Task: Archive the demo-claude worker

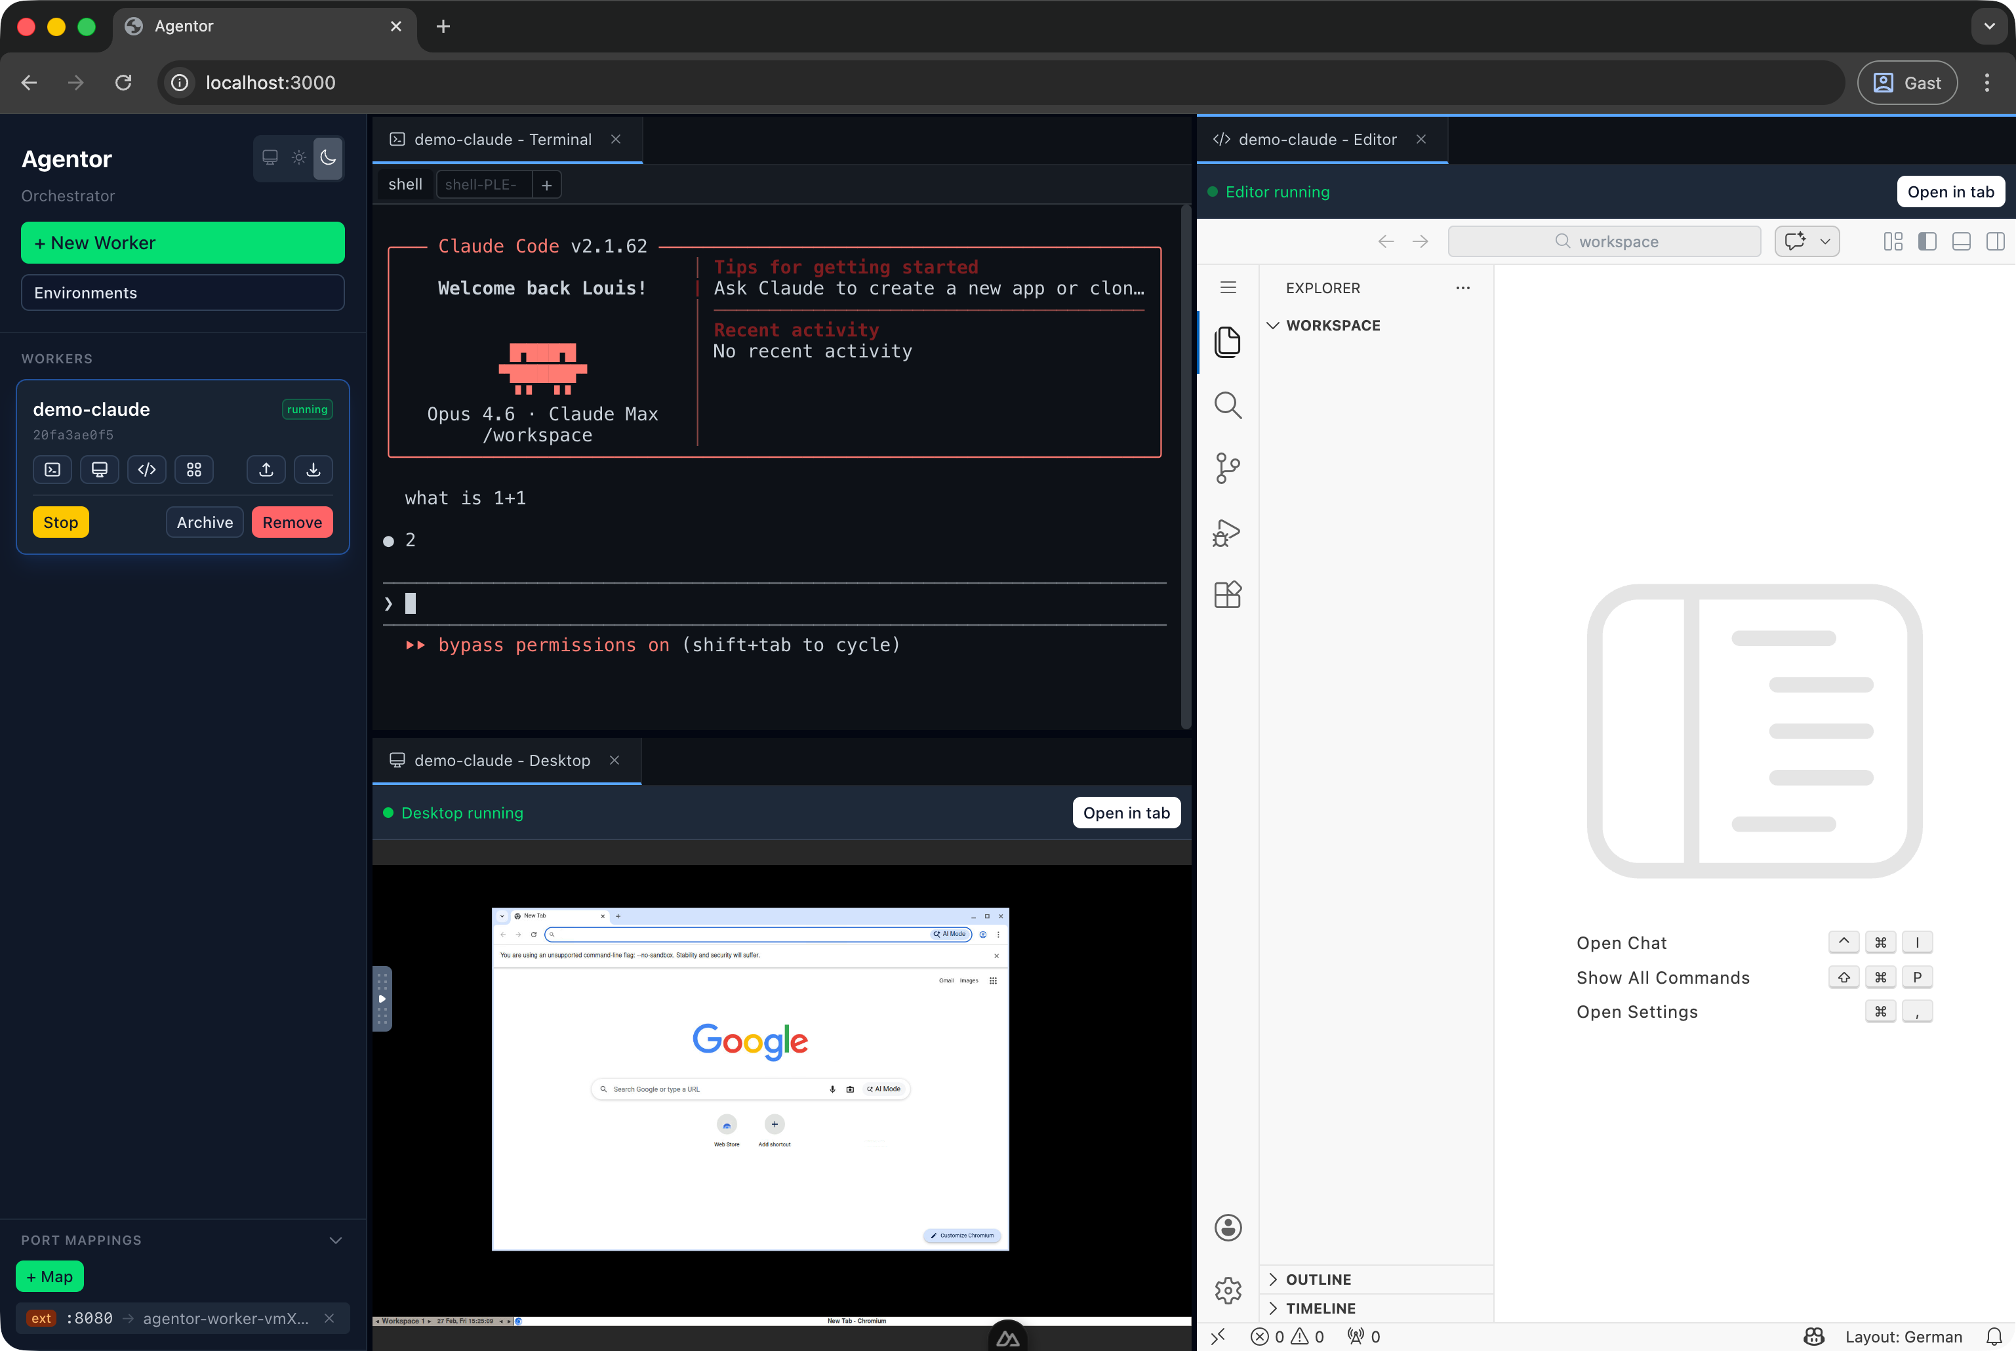Action: click(x=205, y=522)
